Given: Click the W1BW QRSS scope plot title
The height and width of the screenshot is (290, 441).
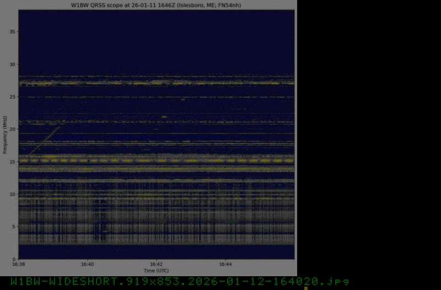Looking at the screenshot, I should (x=156, y=5).
